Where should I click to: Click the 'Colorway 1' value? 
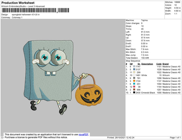coord(17,17)
